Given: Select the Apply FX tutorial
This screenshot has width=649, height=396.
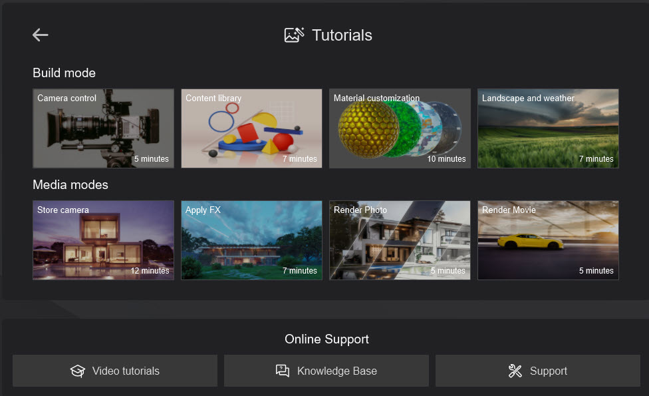Looking at the screenshot, I should pyautogui.click(x=251, y=240).
